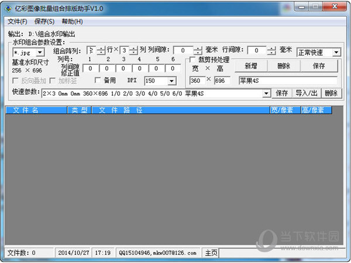This screenshot has width=351, height=263.
Task: Click the preset name field 苹果4S
Action: tap(288, 81)
